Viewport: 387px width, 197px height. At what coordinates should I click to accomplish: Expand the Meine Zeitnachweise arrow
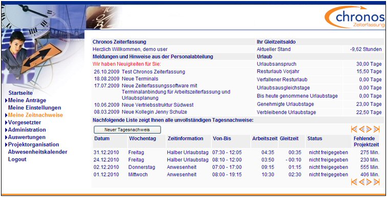[x=6, y=115]
